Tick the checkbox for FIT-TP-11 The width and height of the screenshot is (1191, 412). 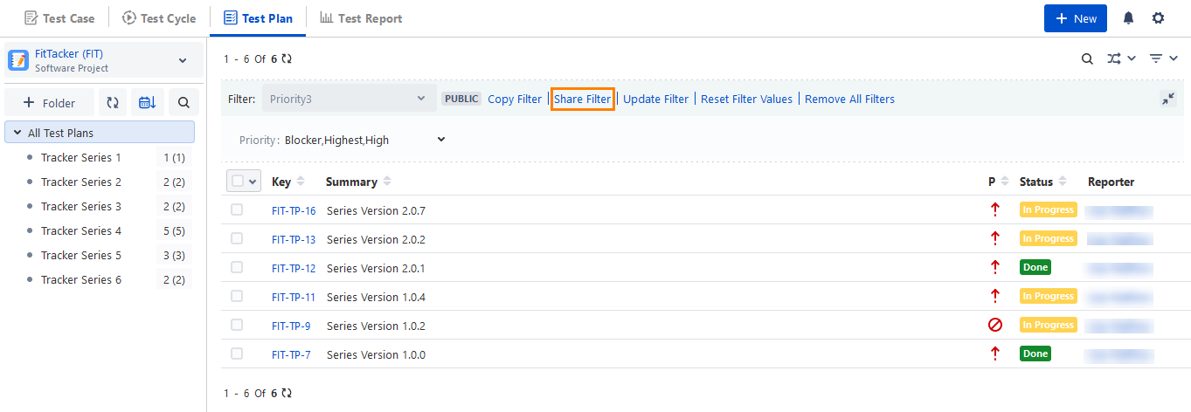tap(237, 296)
